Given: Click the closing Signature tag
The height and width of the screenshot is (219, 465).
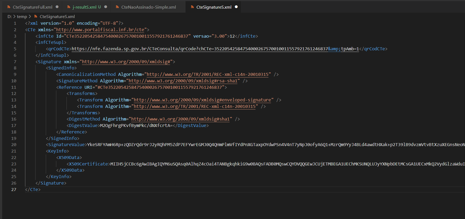Looking at the screenshot, I should pyautogui.click(x=51, y=183).
